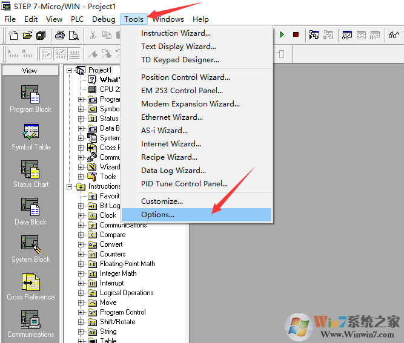Choose Options... from Tools menu

[157, 215]
